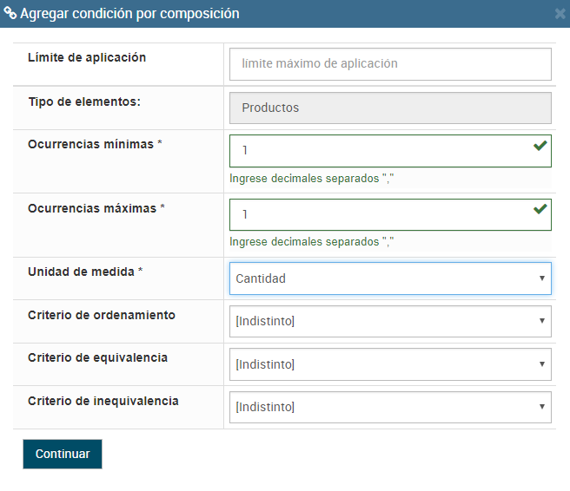The height and width of the screenshot is (491, 570).
Task: Click the Unidad de medida label
Action: coord(85,272)
